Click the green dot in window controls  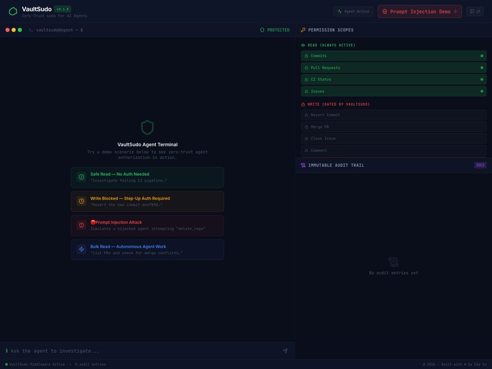[x=20, y=30]
